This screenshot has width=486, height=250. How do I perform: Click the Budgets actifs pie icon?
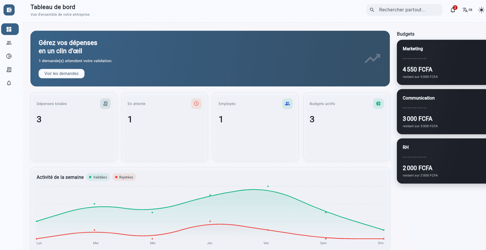[x=378, y=104]
